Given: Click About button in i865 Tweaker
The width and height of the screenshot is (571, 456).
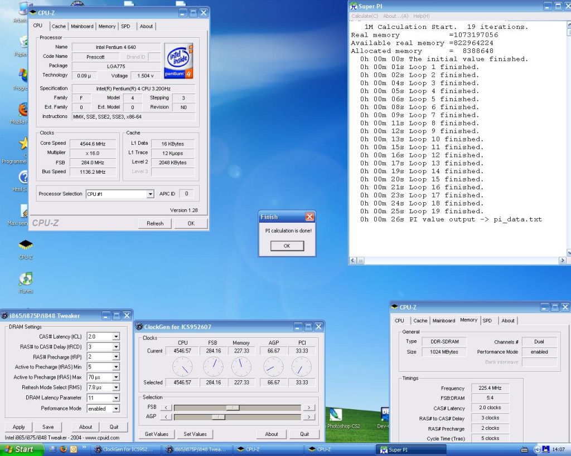Looking at the screenshot, I should click(x=85, y=427).
